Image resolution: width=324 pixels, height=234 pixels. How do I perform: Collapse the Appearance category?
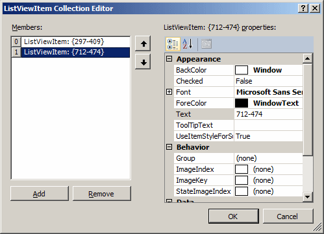point(169,59)
